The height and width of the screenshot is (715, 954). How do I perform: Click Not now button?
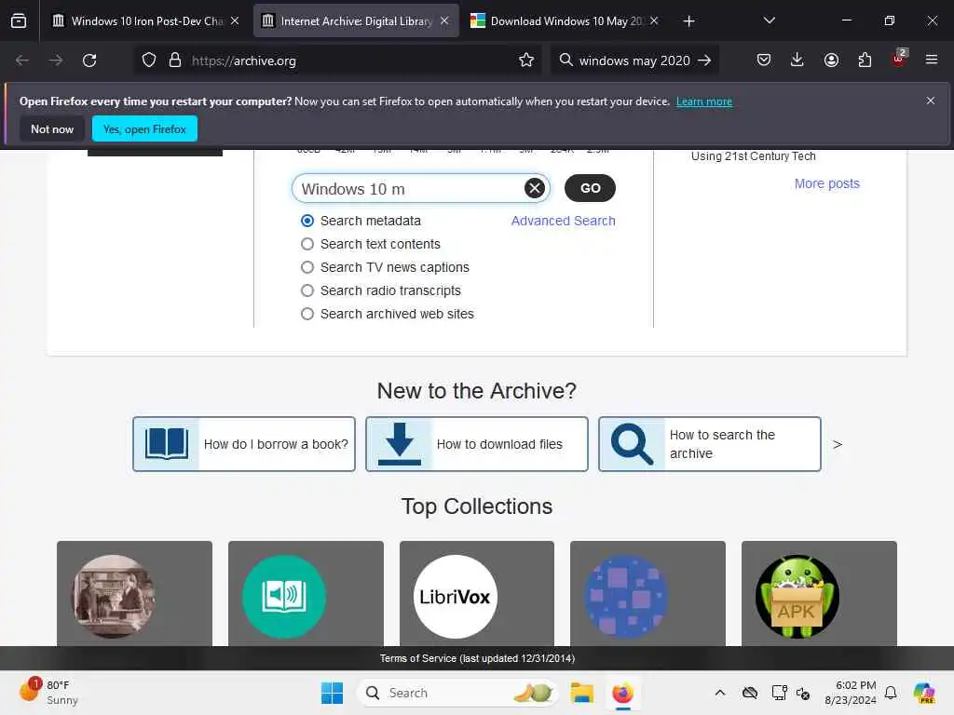52,128
